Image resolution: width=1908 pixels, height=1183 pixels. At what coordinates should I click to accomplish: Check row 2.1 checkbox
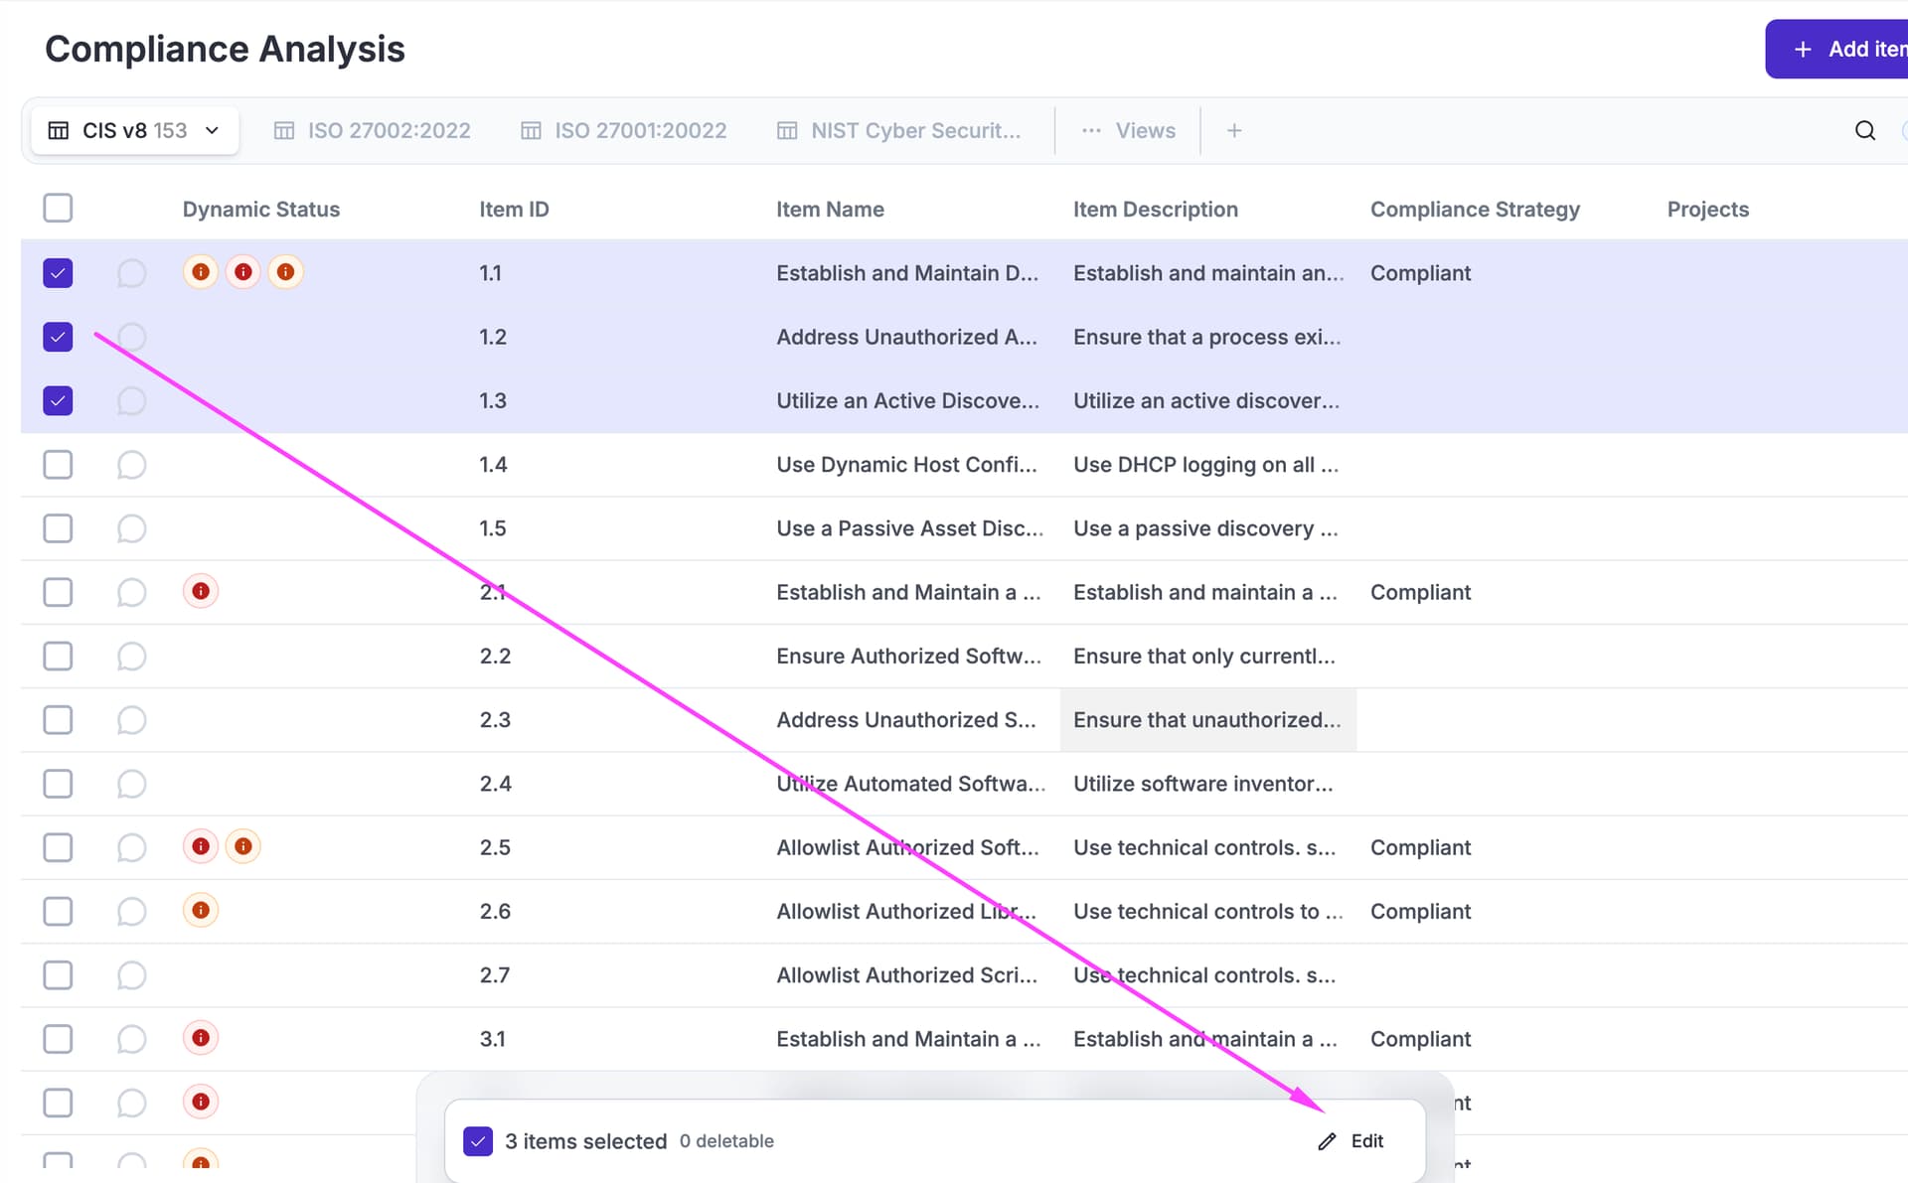click(58, 592)
